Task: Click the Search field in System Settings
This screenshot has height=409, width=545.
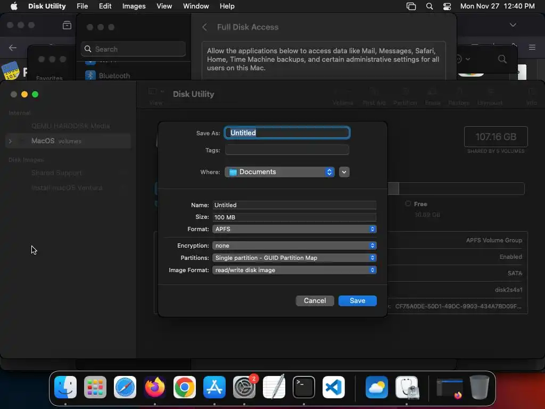Action: pyautogui.click(x=134, y=49)
